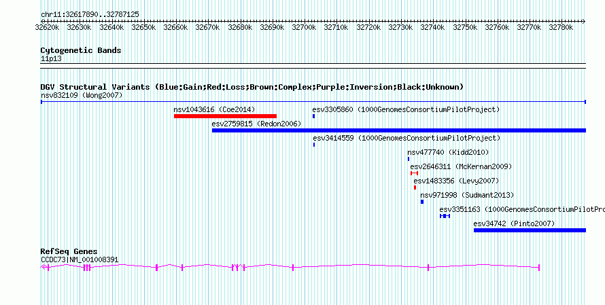This screenshot has height=305, width=605.
Task: Click the 32660k ruler tick label
Action: click(x=175, y=27)
